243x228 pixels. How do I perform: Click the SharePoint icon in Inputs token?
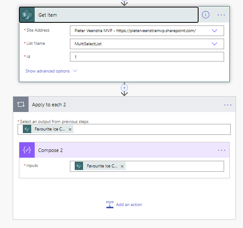[79, 166]
